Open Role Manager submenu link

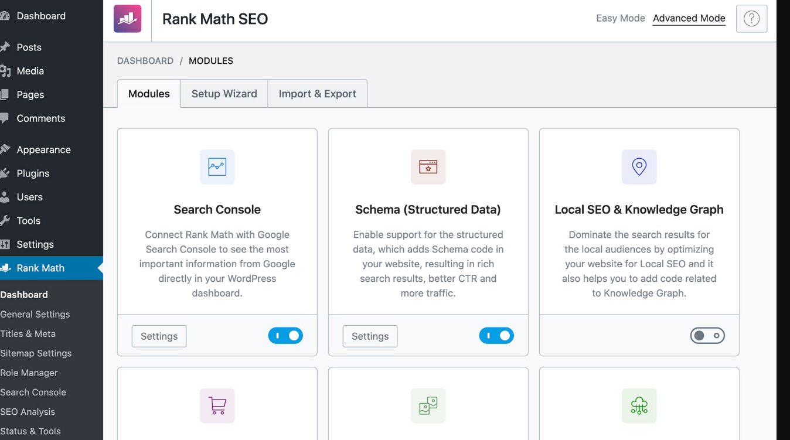tap(29, 373)
